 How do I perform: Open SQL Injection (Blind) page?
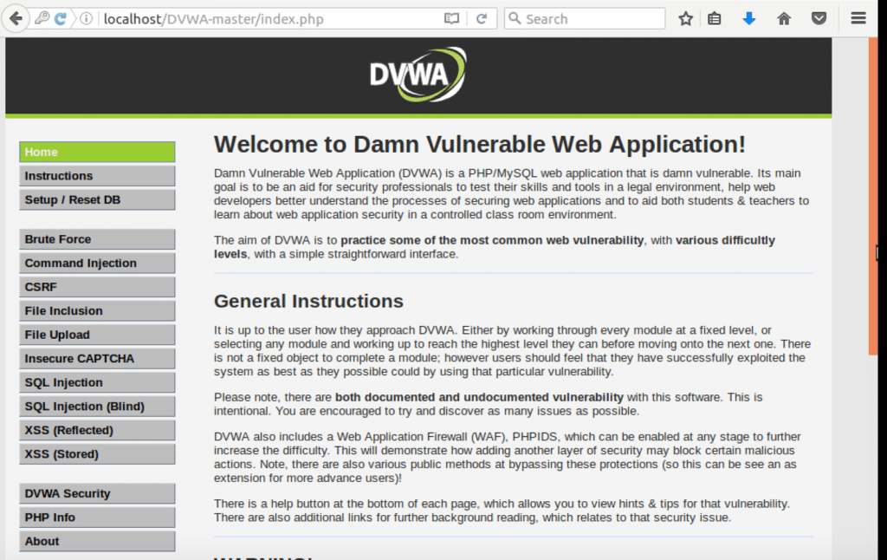(97, 406)
